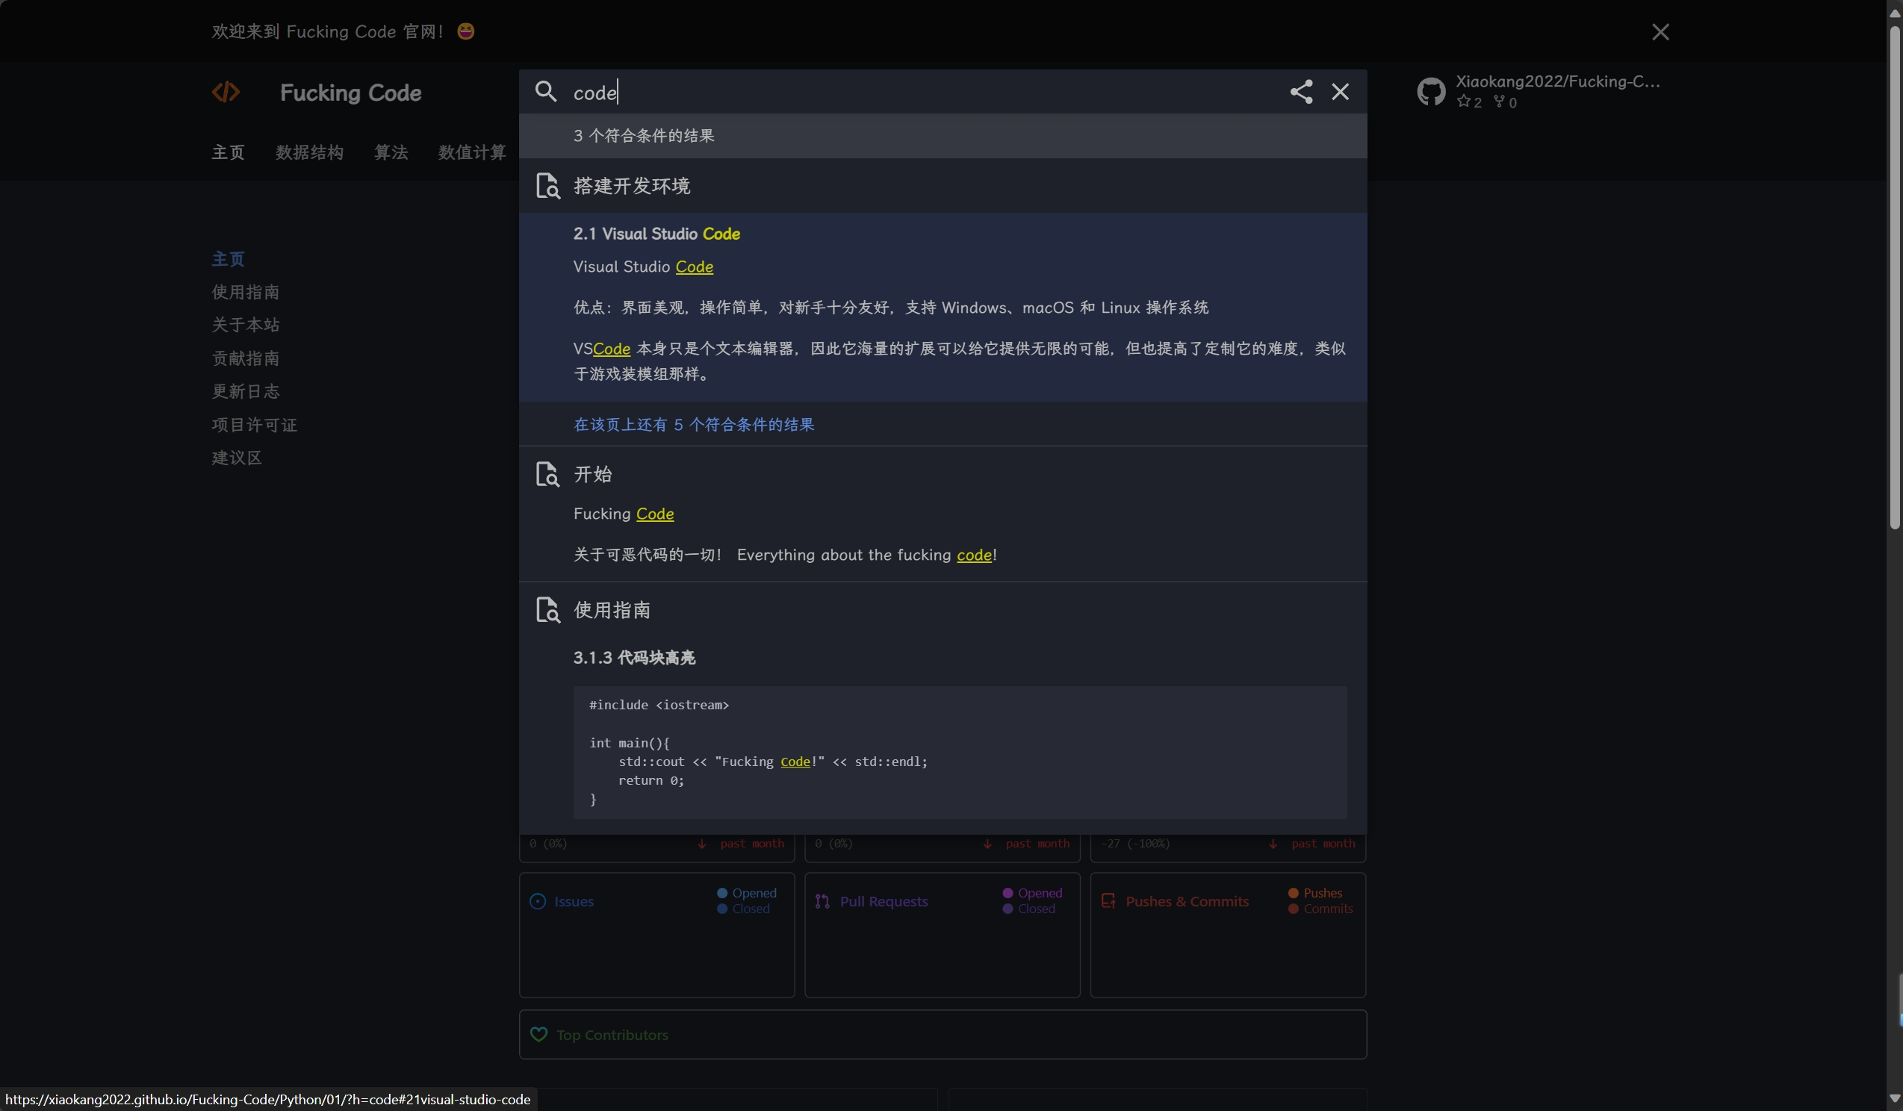
Task: Click the Pull Requests Closed legend dot
Action: (x=1008, y=909)
